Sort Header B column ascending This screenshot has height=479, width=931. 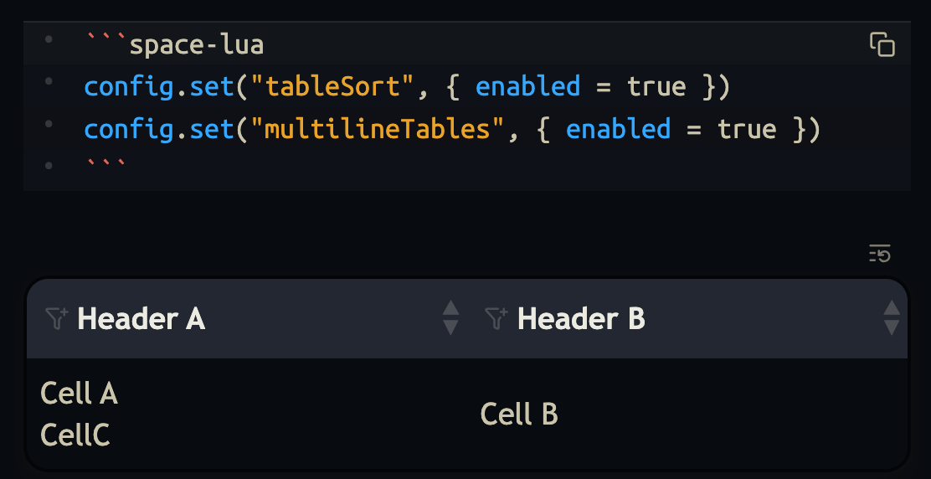892,309
